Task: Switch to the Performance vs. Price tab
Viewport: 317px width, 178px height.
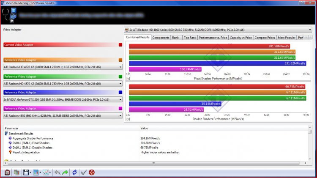Action: [213, 38]
